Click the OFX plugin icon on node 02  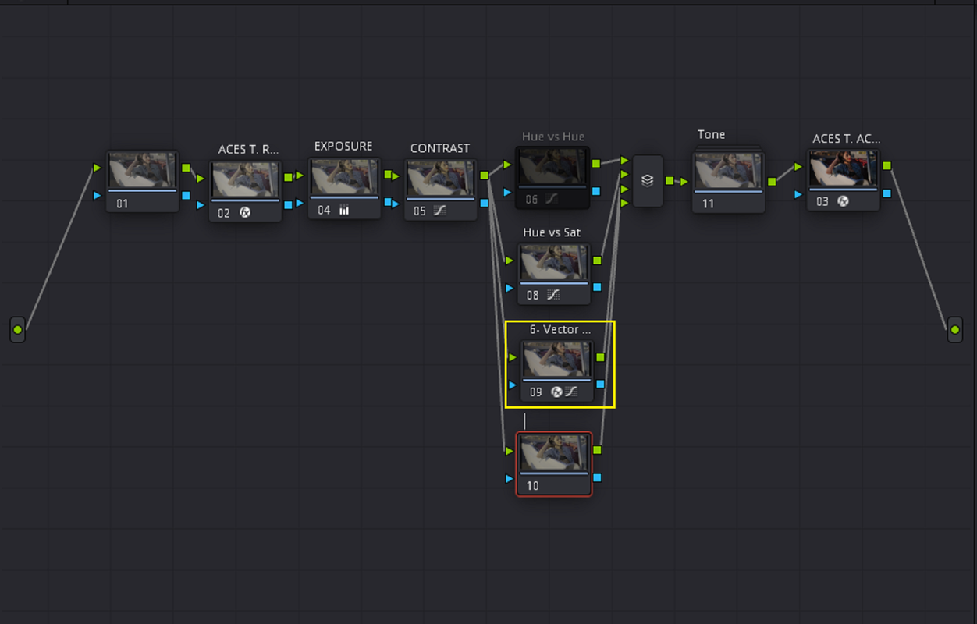pos(245,212)
